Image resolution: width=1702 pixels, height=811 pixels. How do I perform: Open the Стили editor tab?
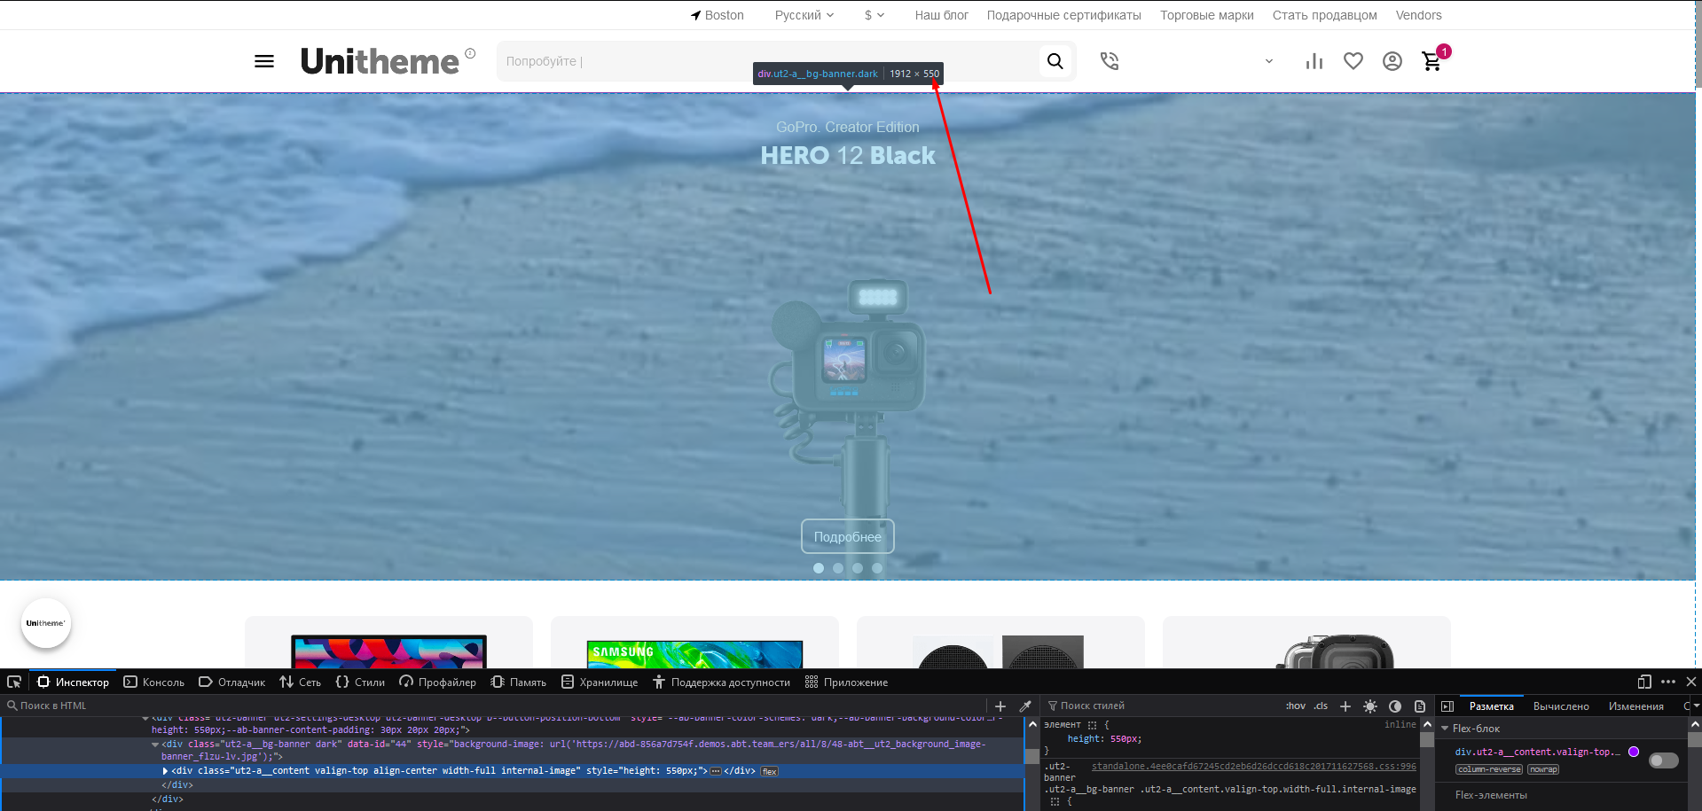tap(360, 682)
